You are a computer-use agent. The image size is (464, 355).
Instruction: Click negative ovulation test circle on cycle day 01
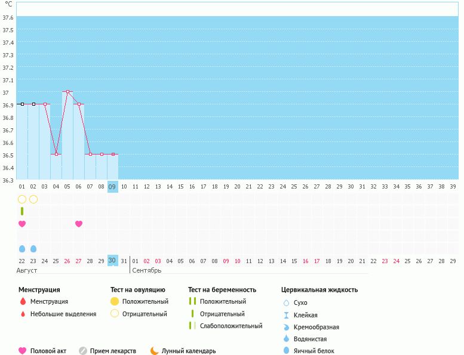point(22,199)
